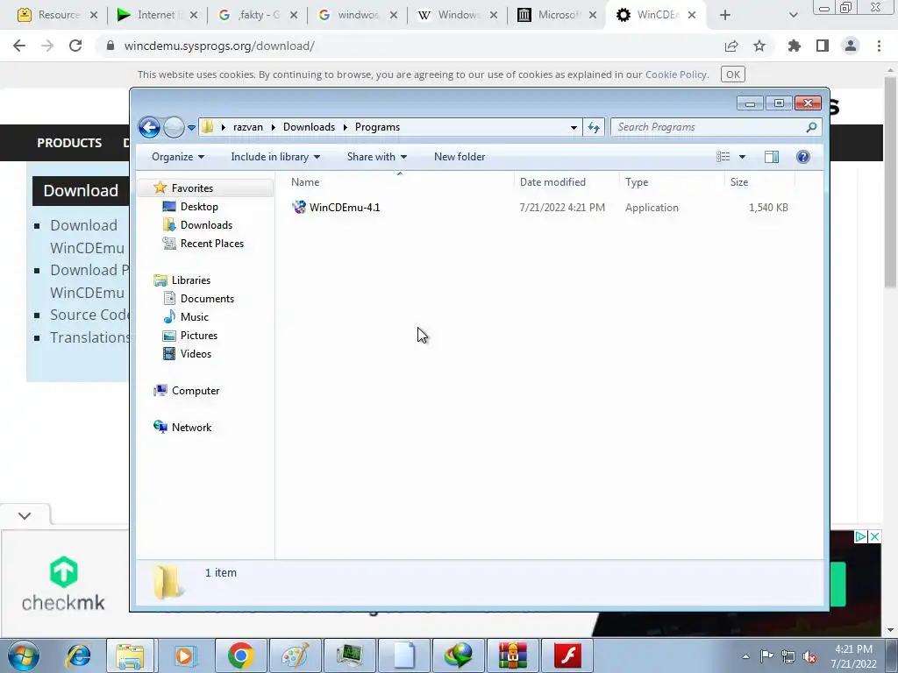Select the WinCDEmu-4.1 application file
The height and width of the screenshot is (673, 898).
click(x=540, y=207)
